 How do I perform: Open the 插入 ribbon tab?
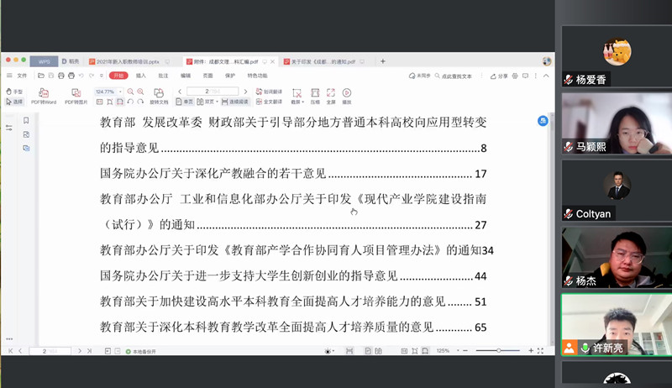click(141, 76)
